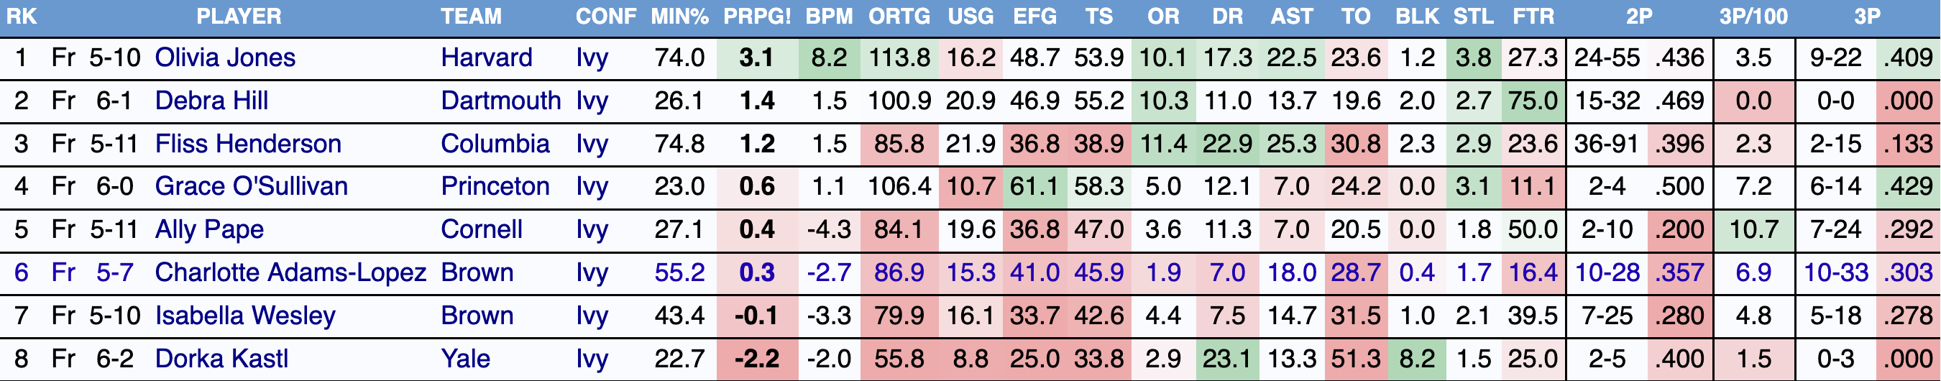
Task: Sort table by EFG header
Action: [1034, 17]
